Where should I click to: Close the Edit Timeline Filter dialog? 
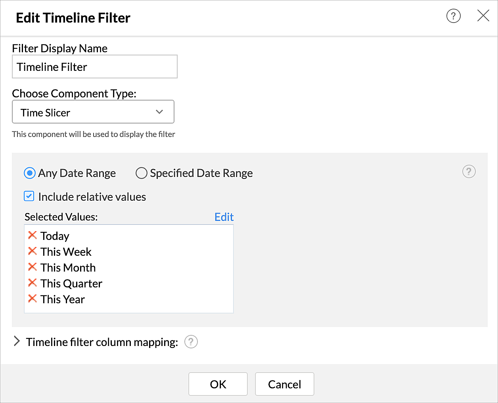483,16
